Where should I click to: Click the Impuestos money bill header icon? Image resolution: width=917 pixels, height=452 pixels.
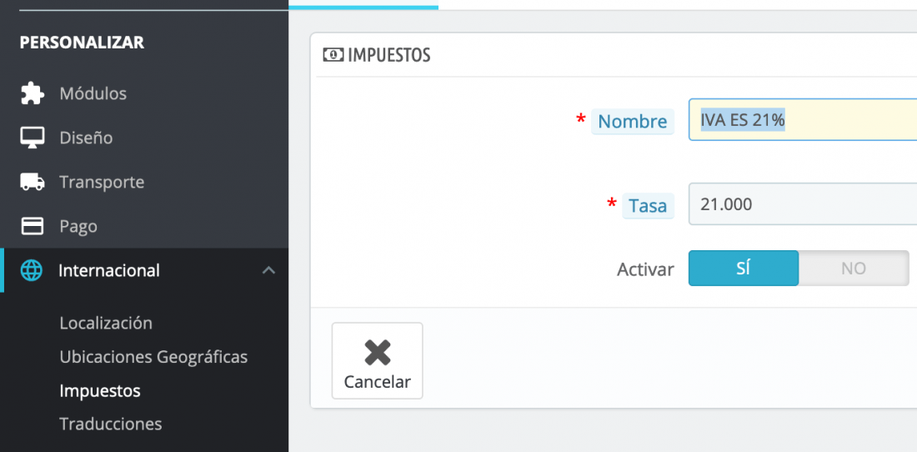pyautogui.click(x=333, y=55)
